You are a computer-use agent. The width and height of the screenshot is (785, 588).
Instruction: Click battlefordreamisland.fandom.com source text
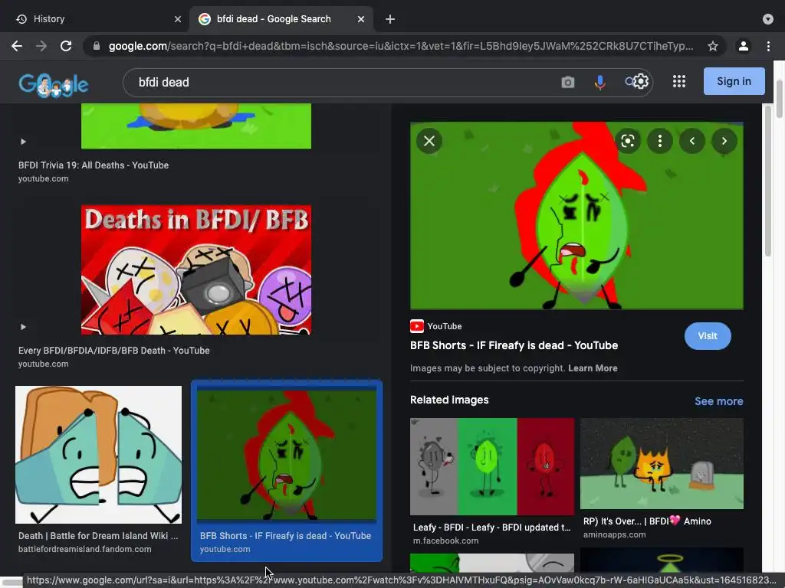tap(84, 549)
